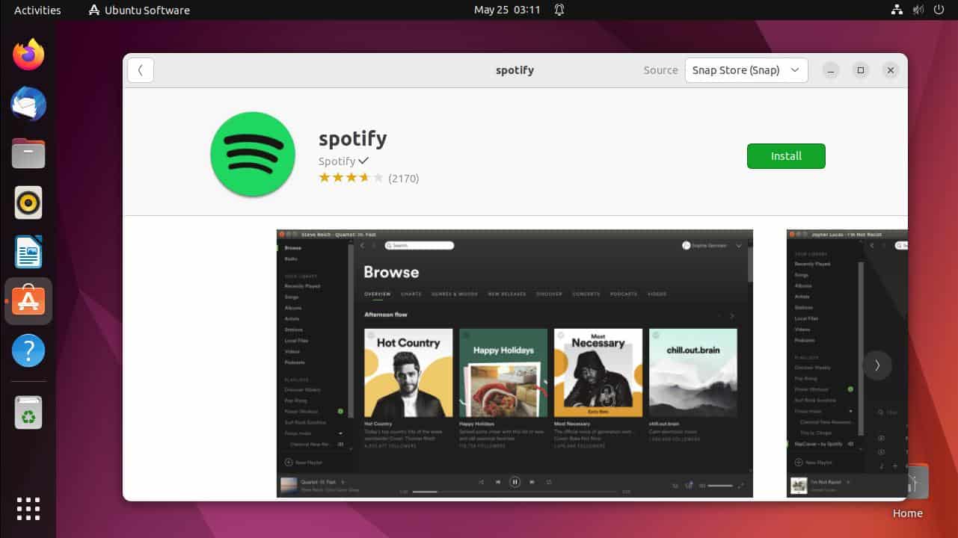Open LibreOffice Writer from the dock
This screenshot has height=538, width=958.
[x=28, y=252]
